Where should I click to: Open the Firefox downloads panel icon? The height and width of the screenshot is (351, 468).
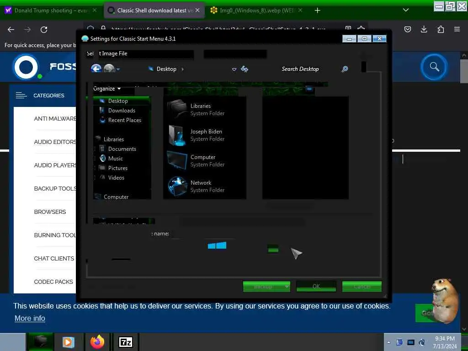click(424, 29)
